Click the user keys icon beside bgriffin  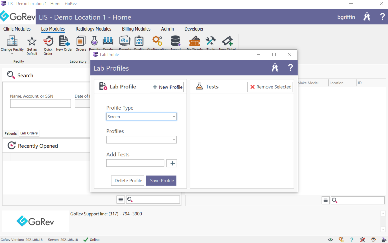[x=367, y=17]
